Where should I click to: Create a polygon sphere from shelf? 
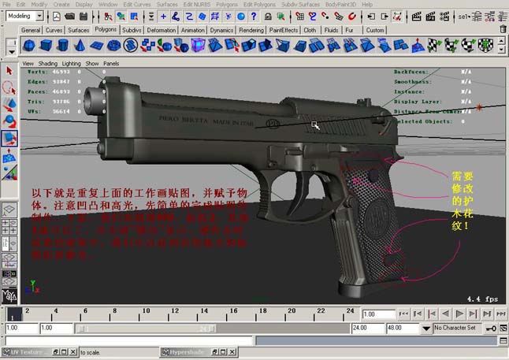tap(29, 46)
